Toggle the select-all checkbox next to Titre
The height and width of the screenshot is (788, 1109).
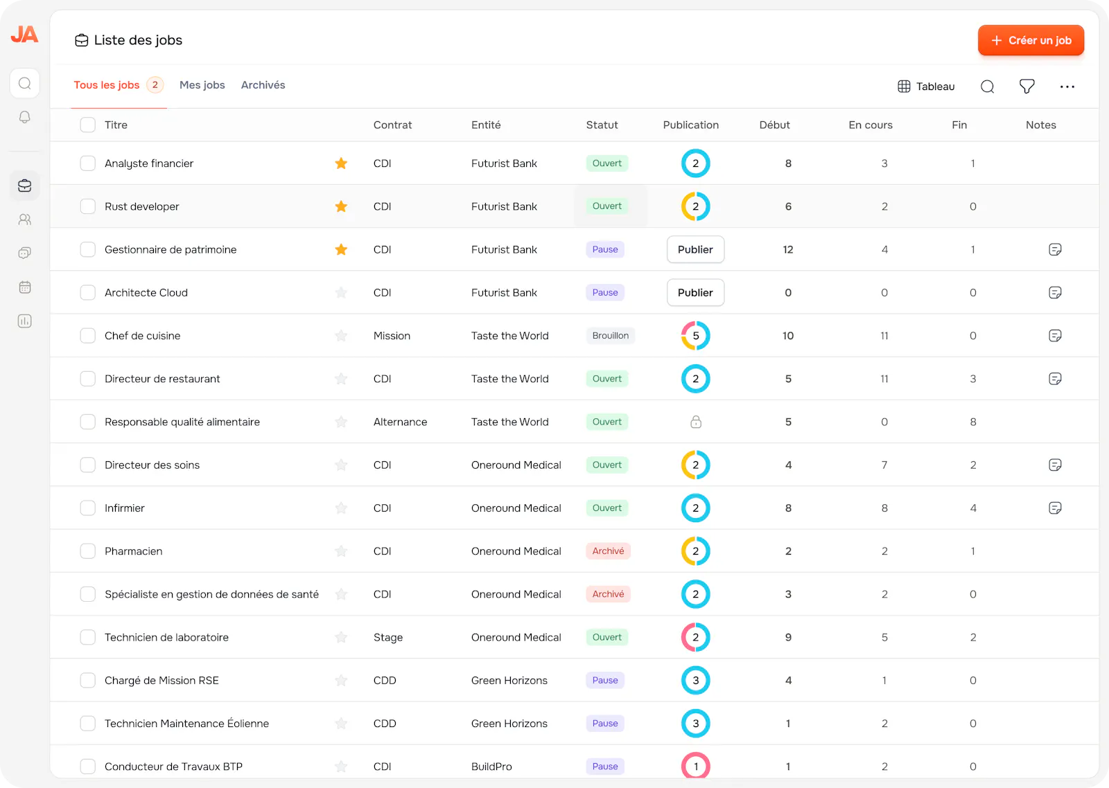click(88, 125)
